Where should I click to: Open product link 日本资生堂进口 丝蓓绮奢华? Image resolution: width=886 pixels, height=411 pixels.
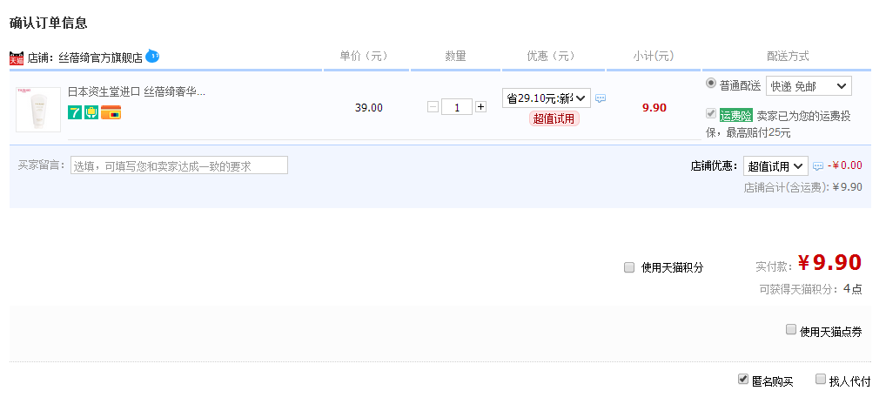point(136,91)
